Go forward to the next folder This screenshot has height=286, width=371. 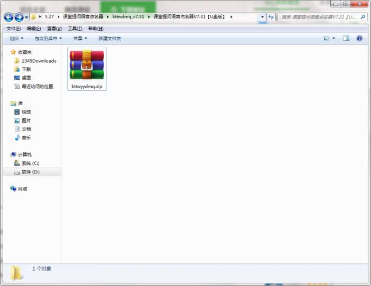coord(19,17)
